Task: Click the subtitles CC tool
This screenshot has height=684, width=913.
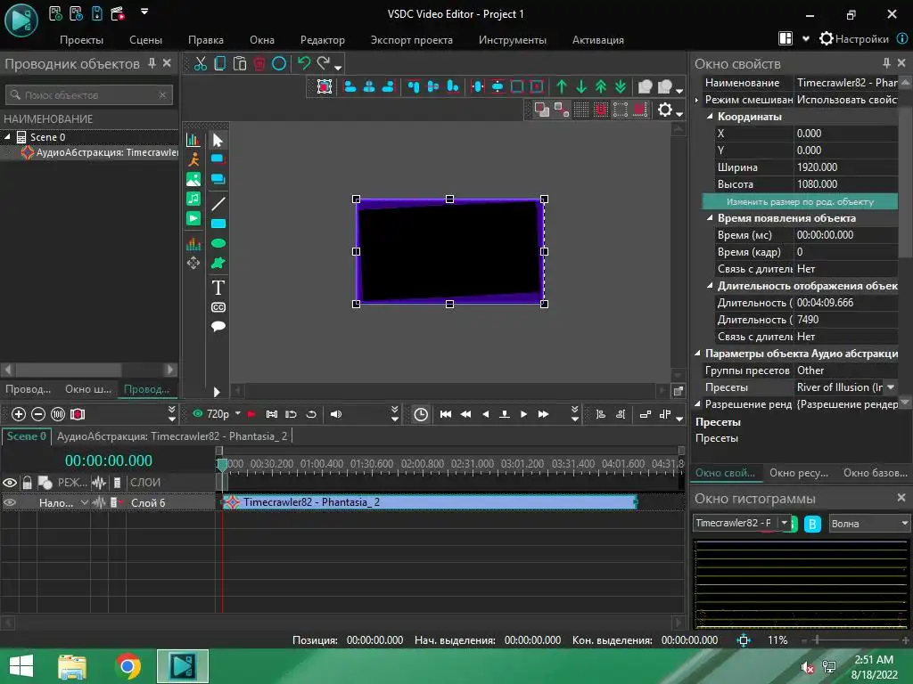Action: tap(218, 307)
